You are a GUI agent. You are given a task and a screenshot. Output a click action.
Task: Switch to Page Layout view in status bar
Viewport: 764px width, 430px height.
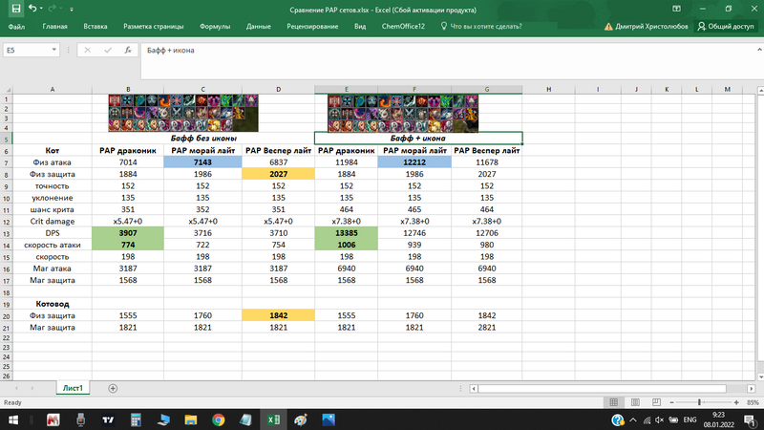tap(633, 403)
